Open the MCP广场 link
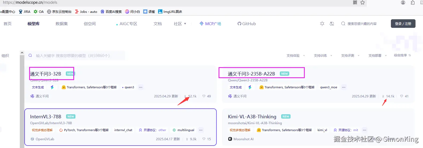The image size is (423, 148). [x=210, y=24]
